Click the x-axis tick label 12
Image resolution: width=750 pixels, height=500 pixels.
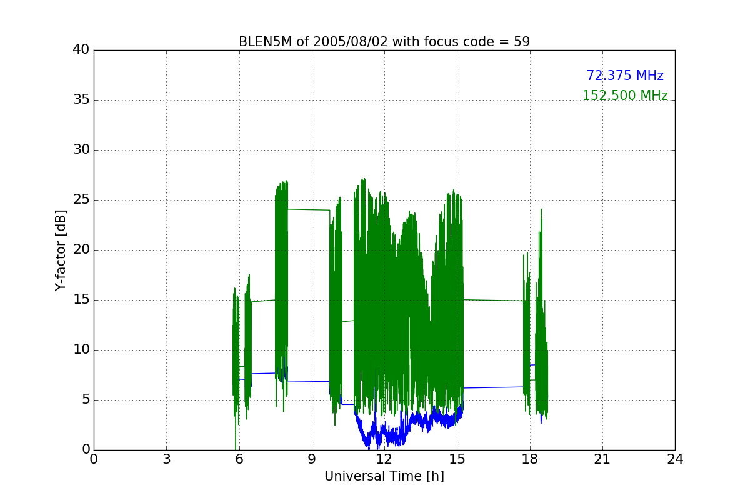click(x=384, y=459)
